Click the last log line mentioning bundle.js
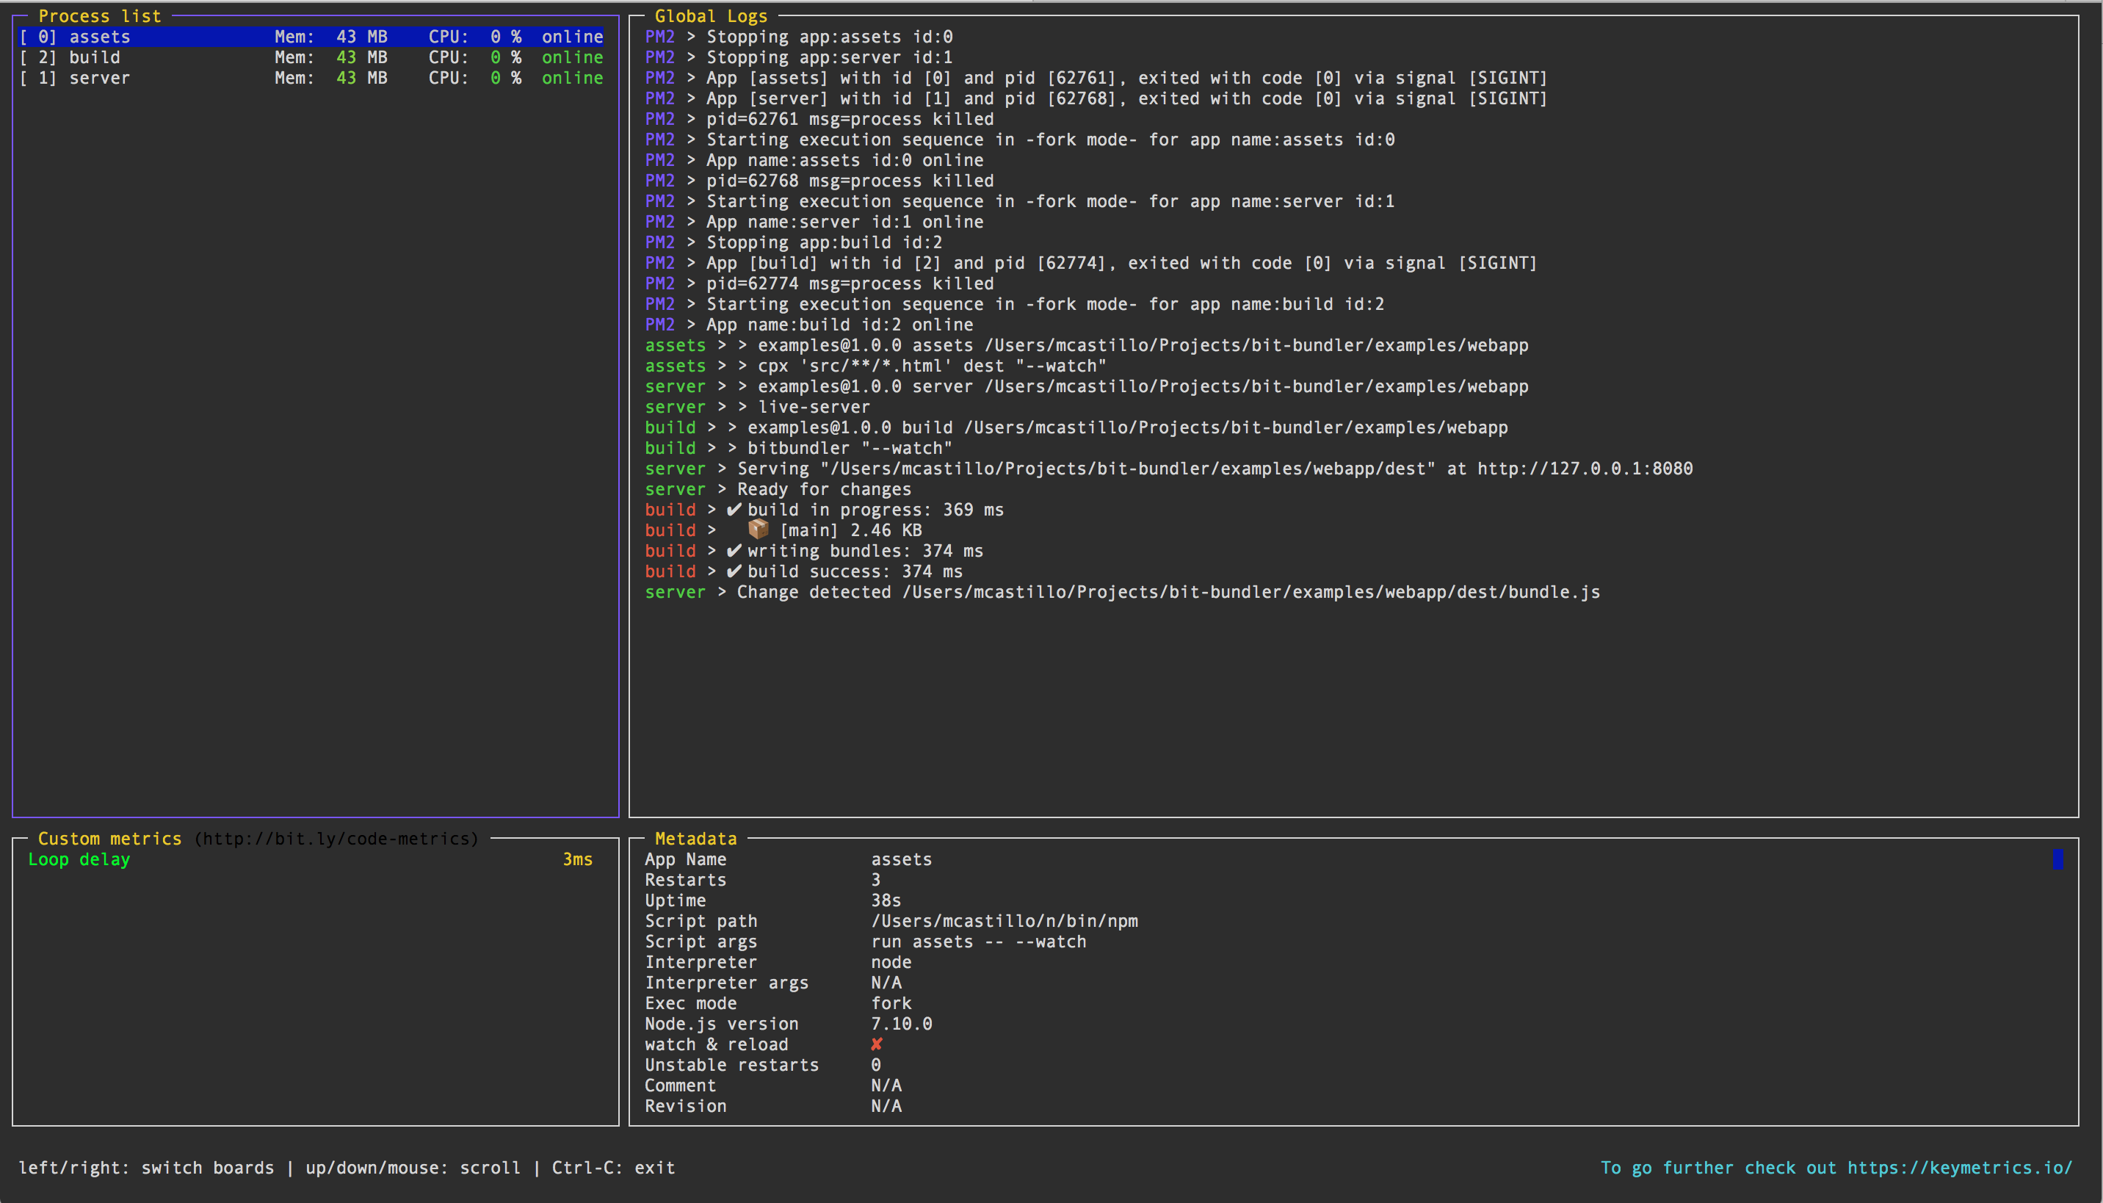The width and height of the screenshot is (2103, 1203). 1122,592
